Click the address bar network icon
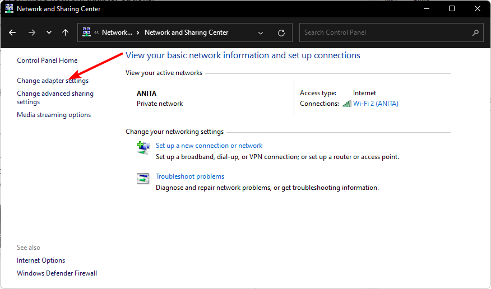This screenshot has height=289, width=491. coord(87,32)
